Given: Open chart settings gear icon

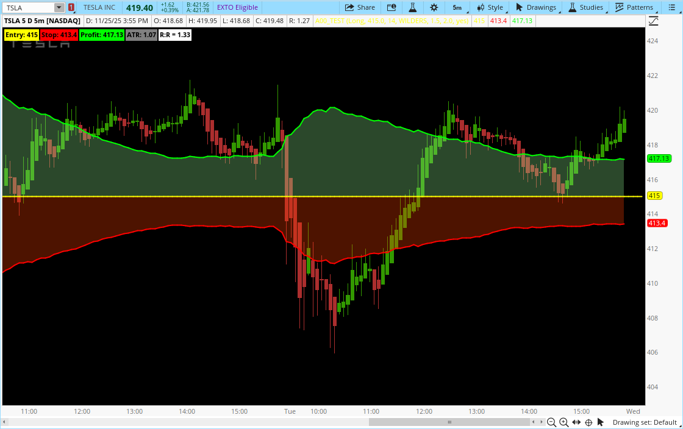Looking at the screenshot, I should [434, 7].
